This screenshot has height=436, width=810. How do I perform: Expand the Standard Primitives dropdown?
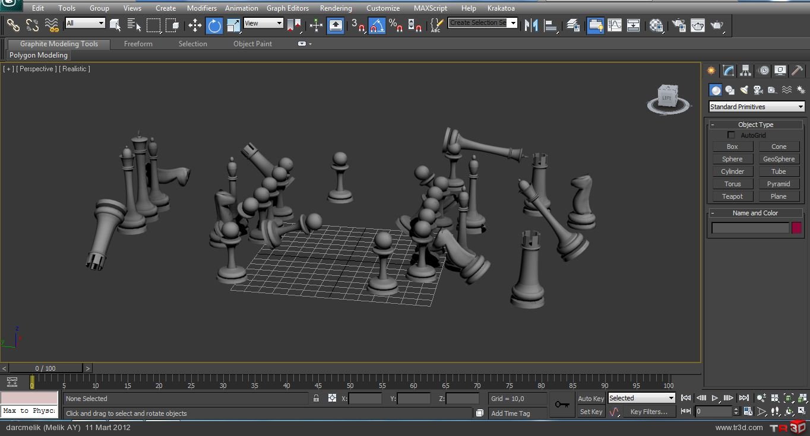(x=757, y=107)
